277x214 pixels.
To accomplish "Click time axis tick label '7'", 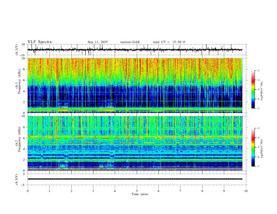I will [180, 191].
